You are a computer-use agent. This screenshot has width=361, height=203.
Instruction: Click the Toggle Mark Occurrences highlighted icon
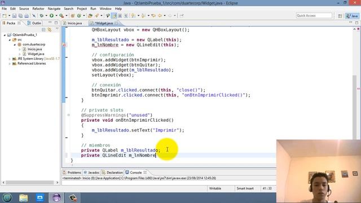[x=114, y=16]
